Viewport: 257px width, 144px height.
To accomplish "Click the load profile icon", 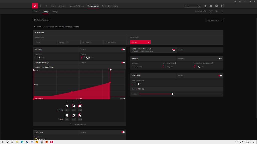I will click(x=211, y=11).
